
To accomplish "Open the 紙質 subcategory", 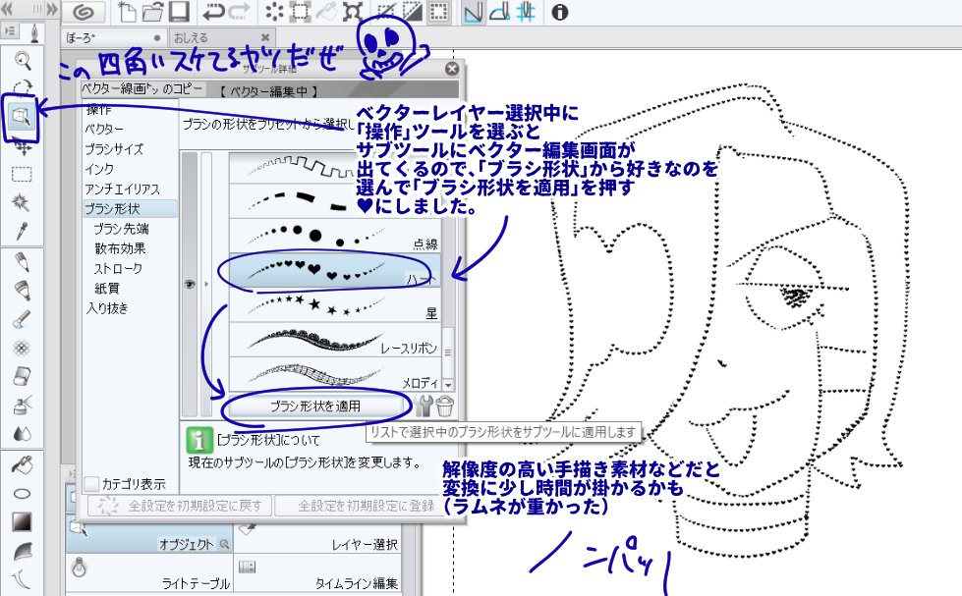I will (x=107, y=289).
